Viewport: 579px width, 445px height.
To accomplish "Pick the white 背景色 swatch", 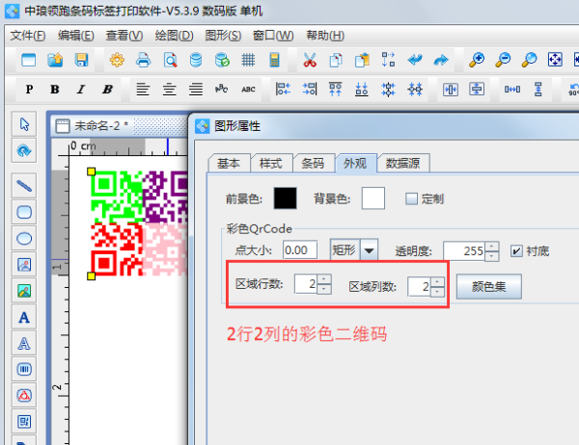I will coord(372,198).
